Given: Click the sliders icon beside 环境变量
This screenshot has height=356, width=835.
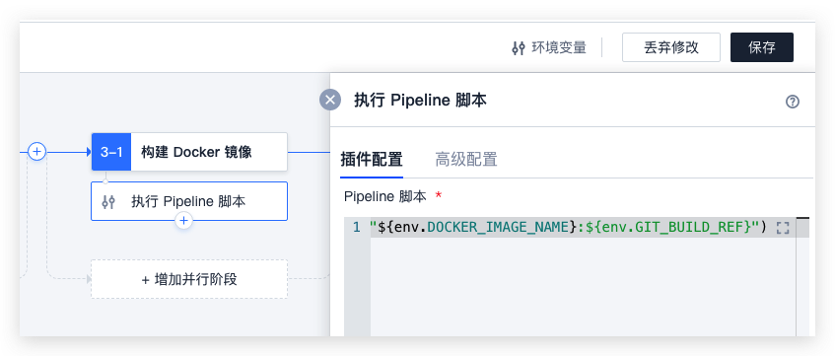Looking at the screenshot, I should coord(519,48).
